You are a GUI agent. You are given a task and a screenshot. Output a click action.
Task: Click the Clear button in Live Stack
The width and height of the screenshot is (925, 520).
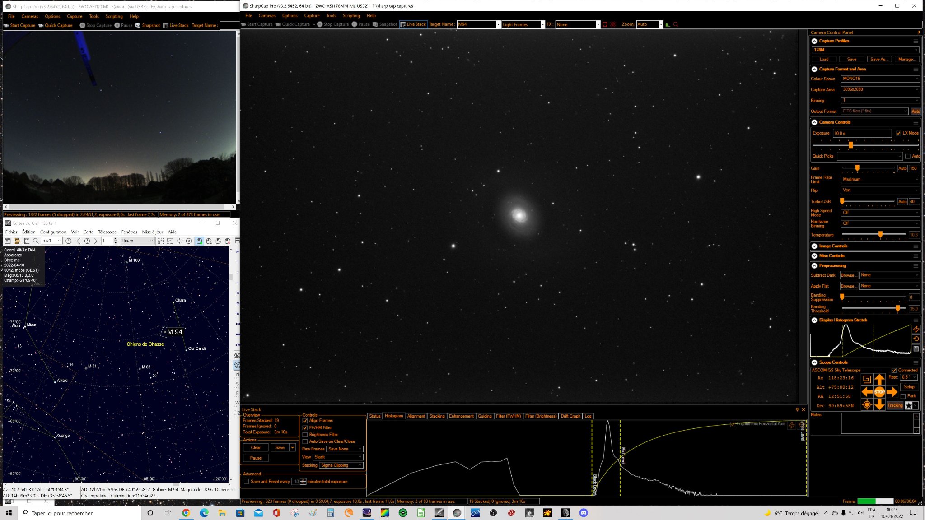256,447
